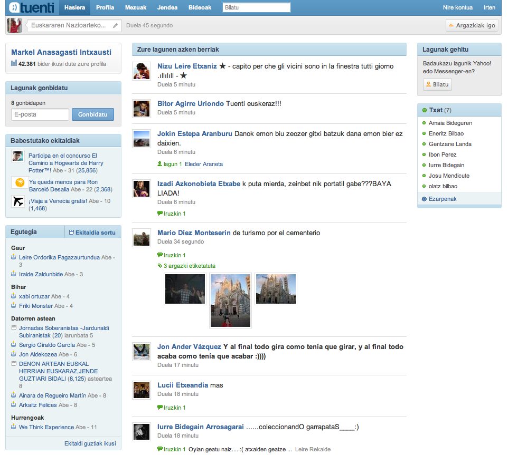This screenshot has width=508, height=455.
Task: Click birthday icon next to Iraide Zaldunbide
Action: coord(14,274)
